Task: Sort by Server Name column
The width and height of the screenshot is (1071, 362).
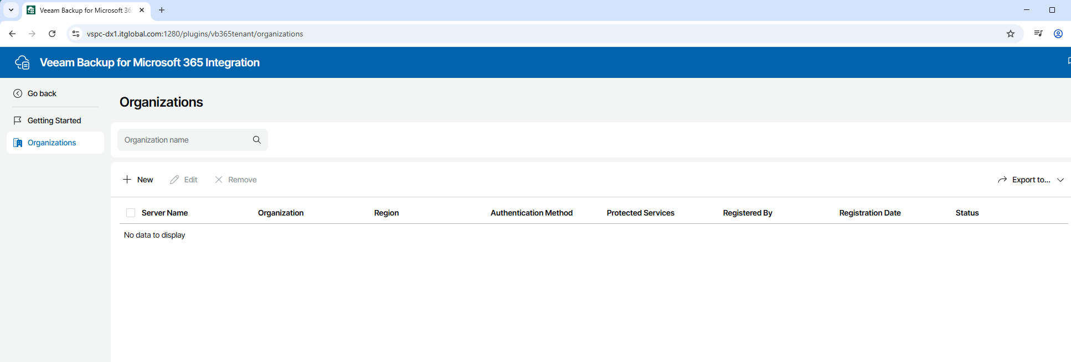Action: pyautogui.click(x=164, y=213)
